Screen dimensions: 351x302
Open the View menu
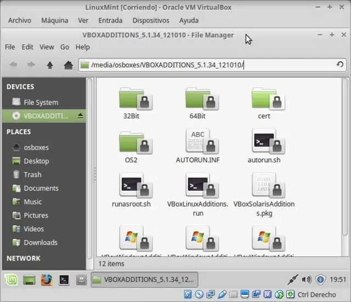[x=47, y=47]
